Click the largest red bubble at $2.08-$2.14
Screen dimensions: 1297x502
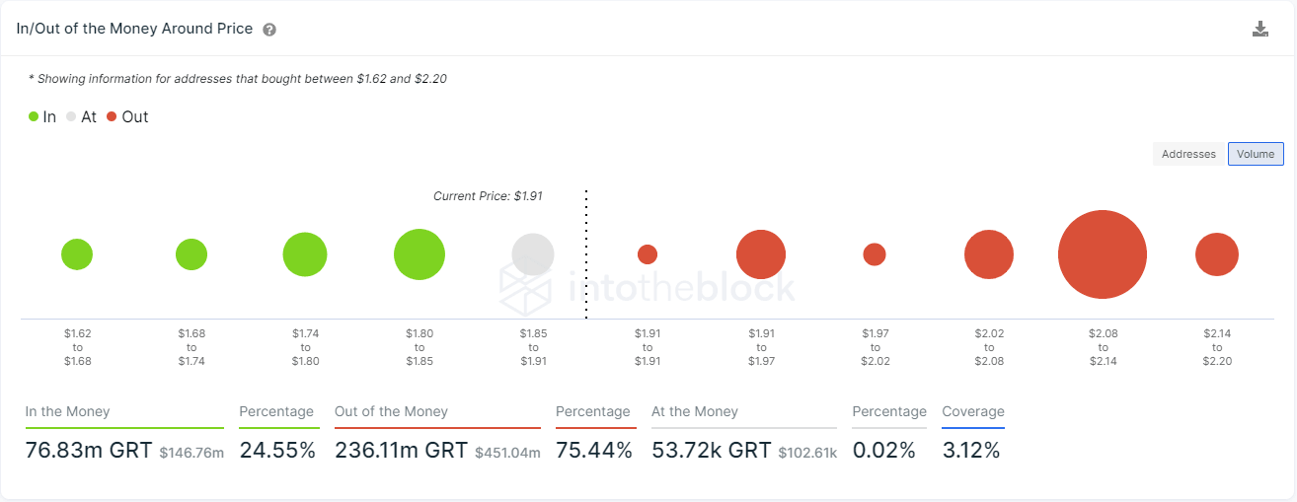(x=1103, y=254)
